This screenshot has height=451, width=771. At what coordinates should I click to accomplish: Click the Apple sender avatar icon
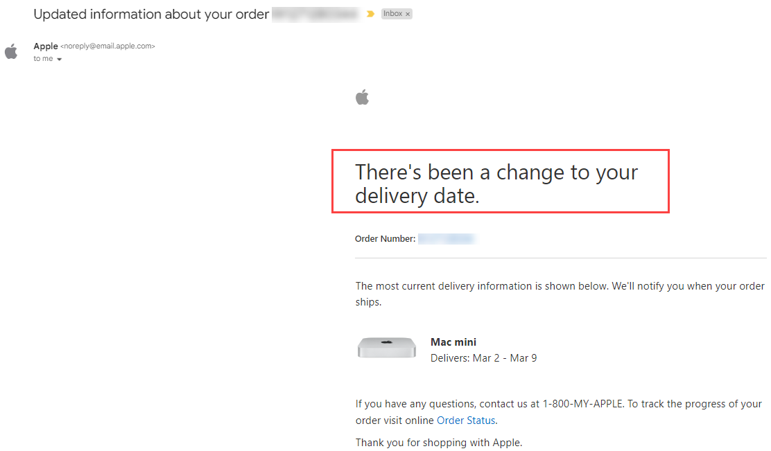[x=11, y=51]
